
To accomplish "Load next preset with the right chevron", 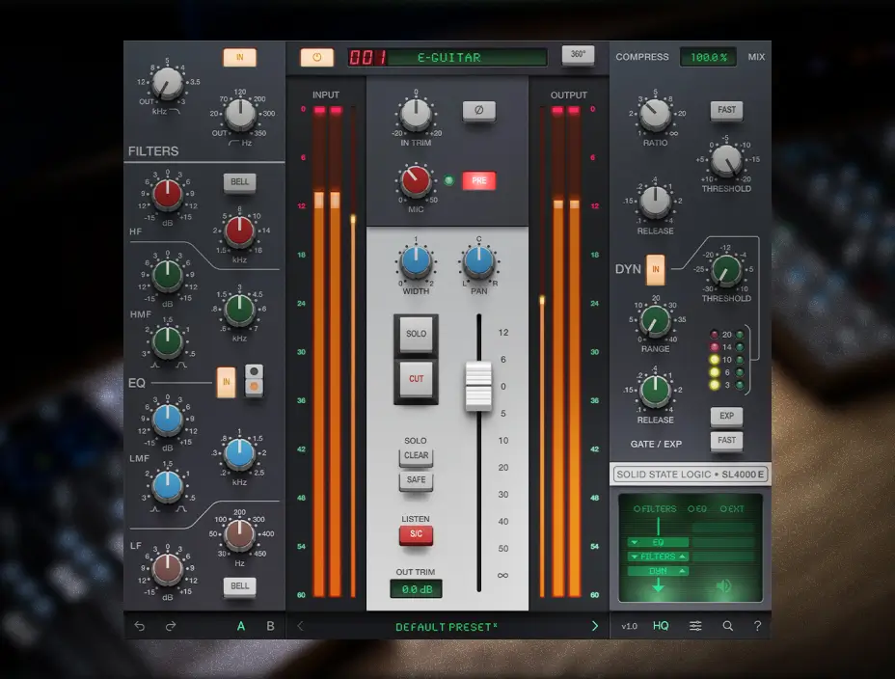I will click(595, 625).
